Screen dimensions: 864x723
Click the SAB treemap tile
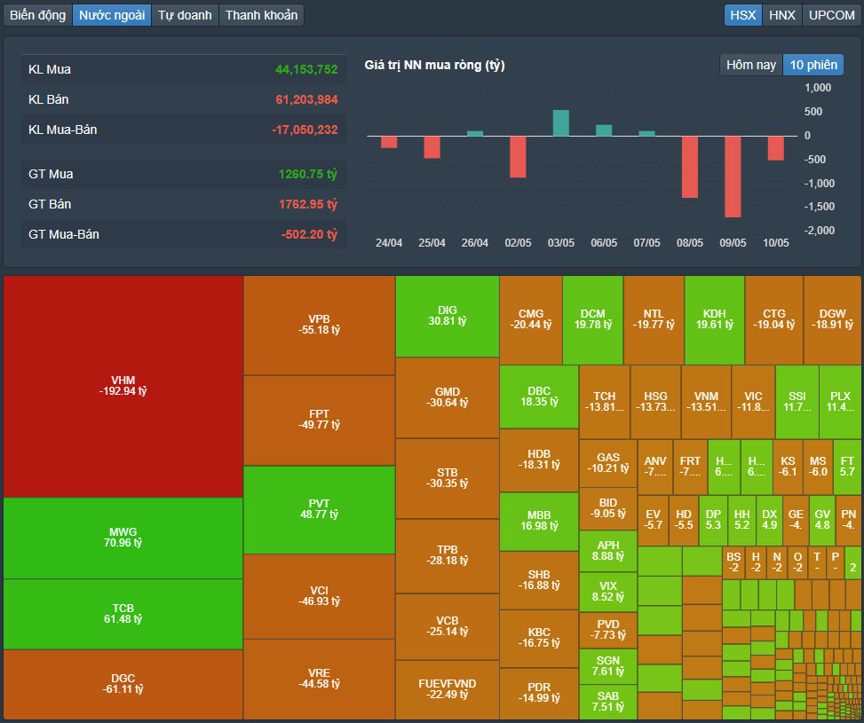pos(607,702)
